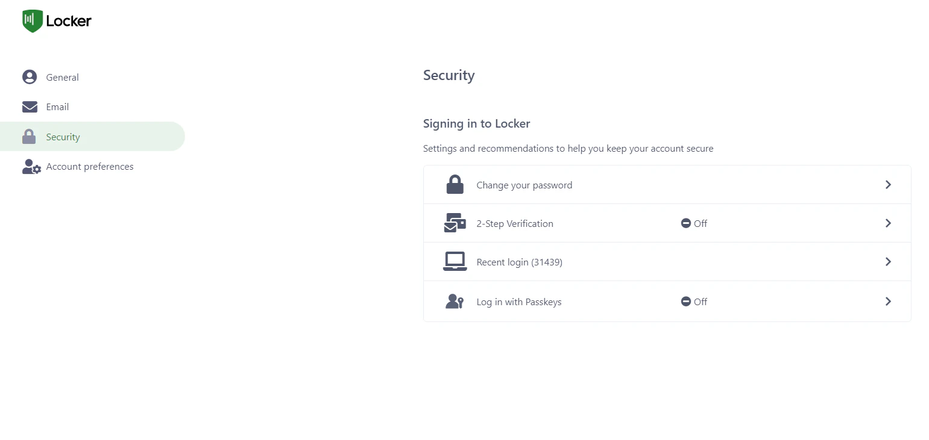Screen dimensions: 929x440
Task: Click the 2-Step Verification shield icon
Action: point(455,223)
